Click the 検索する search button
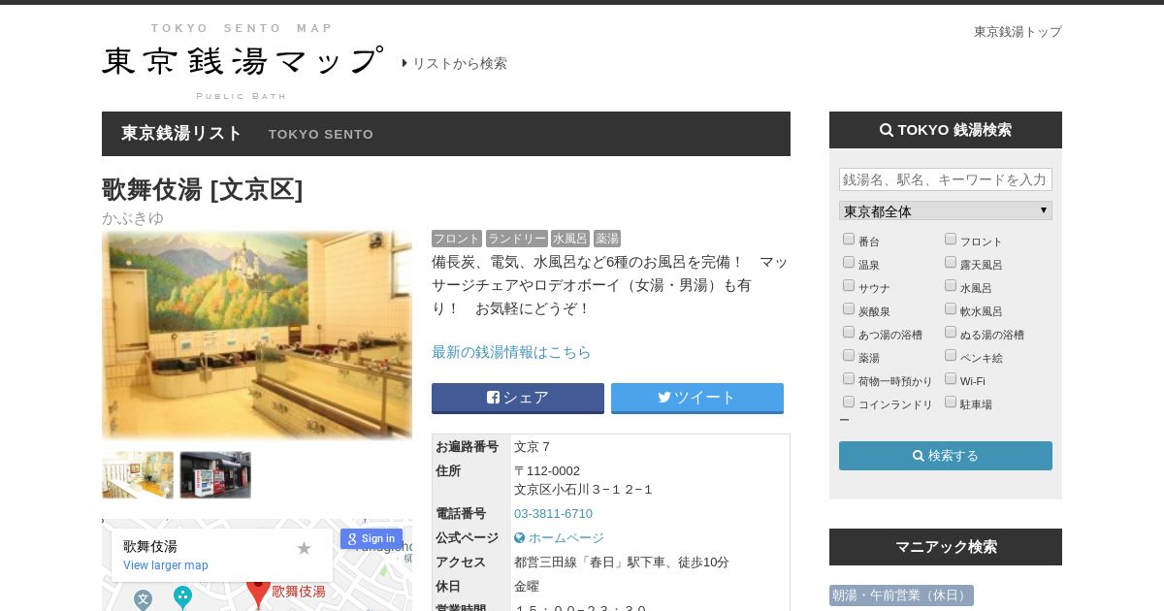Screen dimensions: 1164x611 click(x=946, y=456)
